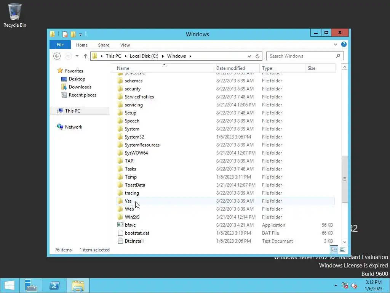Click This PC in the address bar
This screenshot has height=293, width=390.
pyautogui.click(x=113, y=56)
